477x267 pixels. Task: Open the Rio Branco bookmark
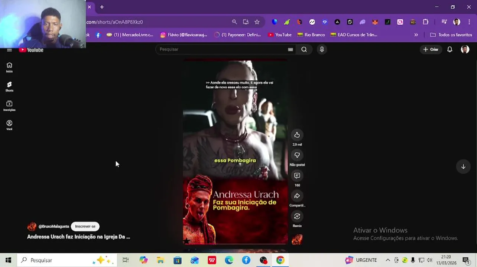pos(311,35)
